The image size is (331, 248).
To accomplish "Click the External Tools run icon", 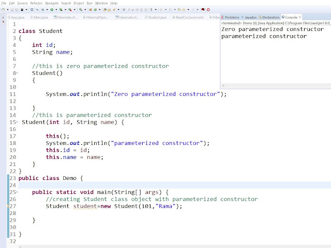I will 70,10.
